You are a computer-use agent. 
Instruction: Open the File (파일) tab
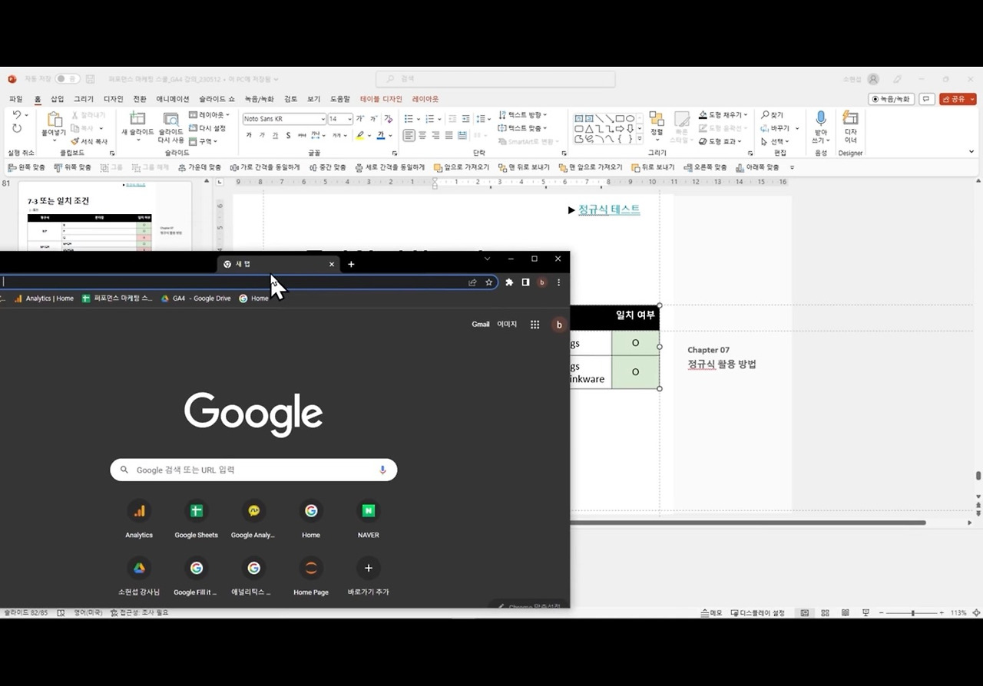[16, 99]
